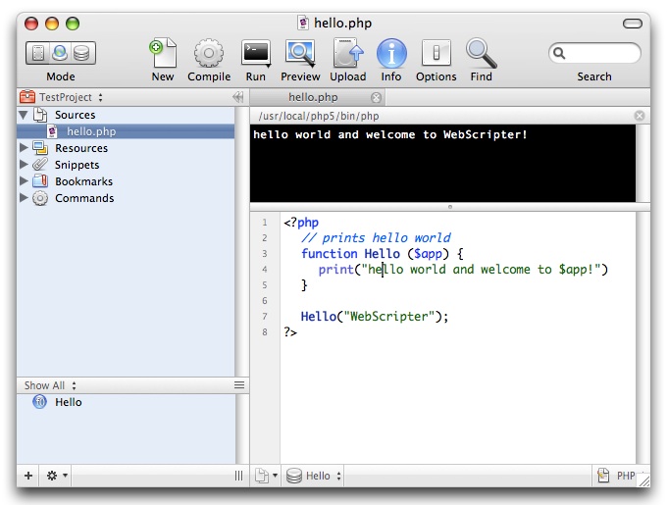668x505 pixels.
Task: Click the Commands gear icon
Action: point(40,198)
